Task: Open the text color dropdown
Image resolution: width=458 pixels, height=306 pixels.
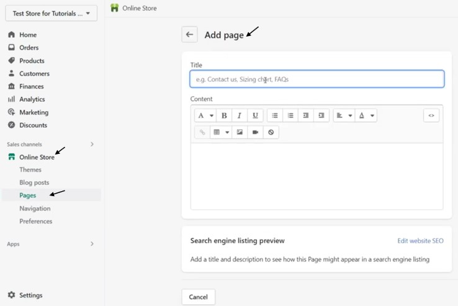Action: pyautogui.click(x=366, y=115)
